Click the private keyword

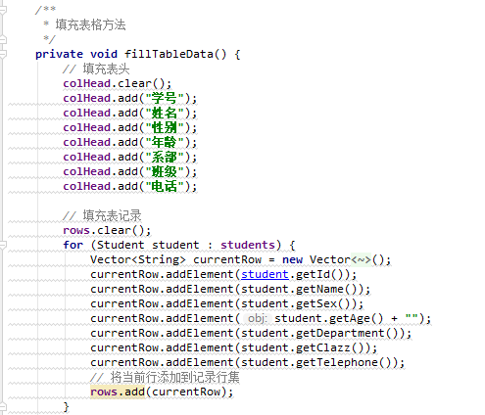(59, 54)
